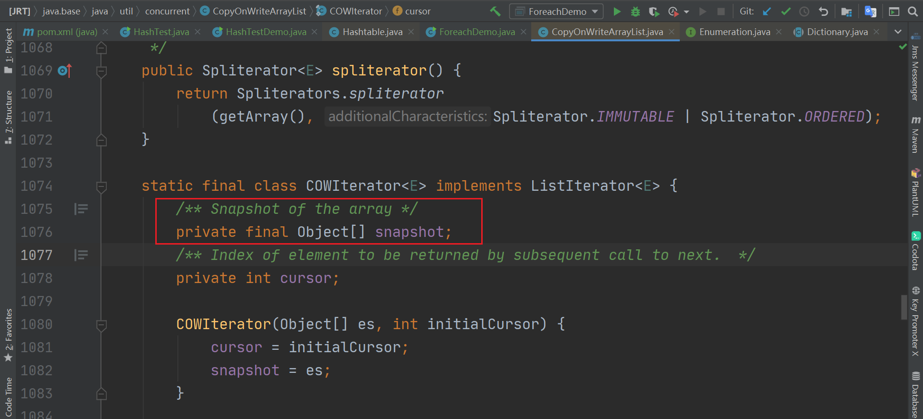Click CopyOnWriteArrayList breadcrumb item
The width and height of the screenshot is (923, 419).
pos(253,11)
